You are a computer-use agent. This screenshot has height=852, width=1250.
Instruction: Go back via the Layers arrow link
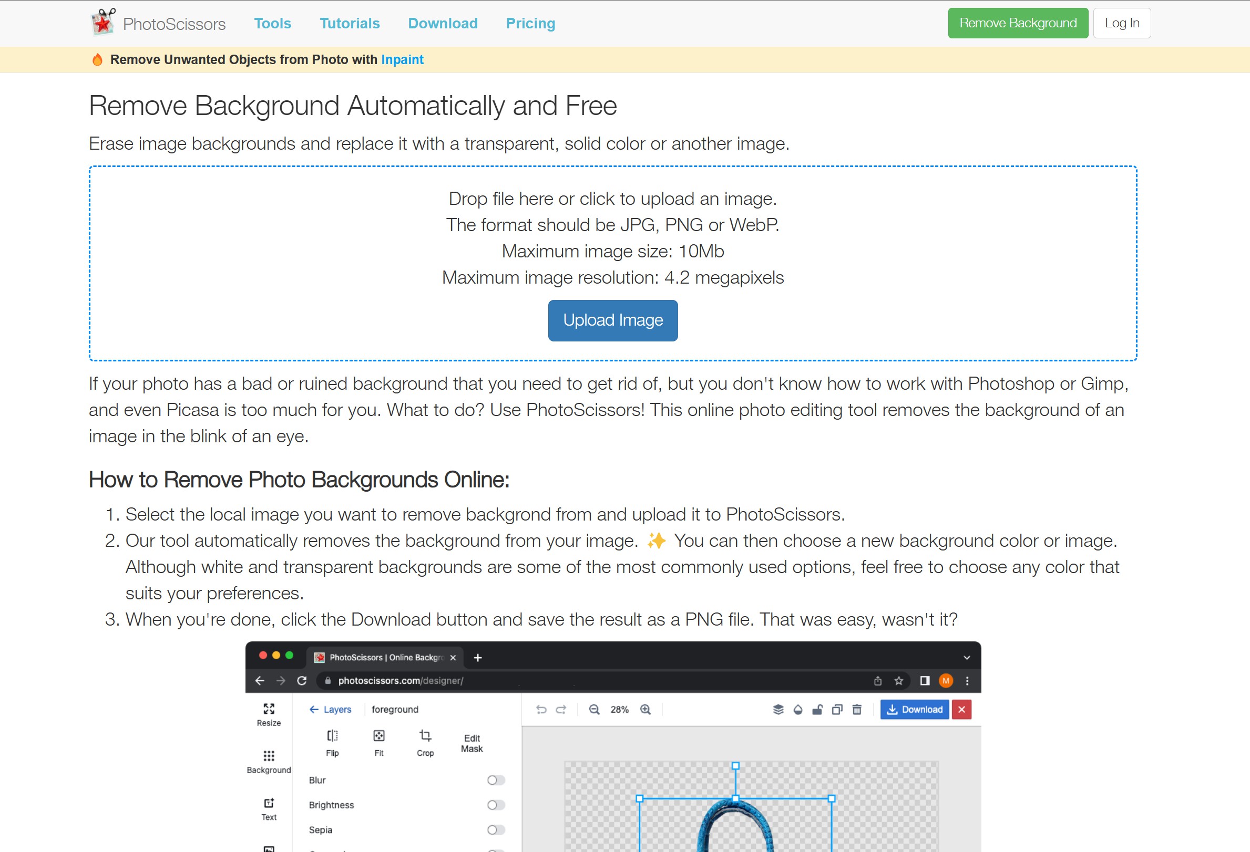click(x=330, y=710)
